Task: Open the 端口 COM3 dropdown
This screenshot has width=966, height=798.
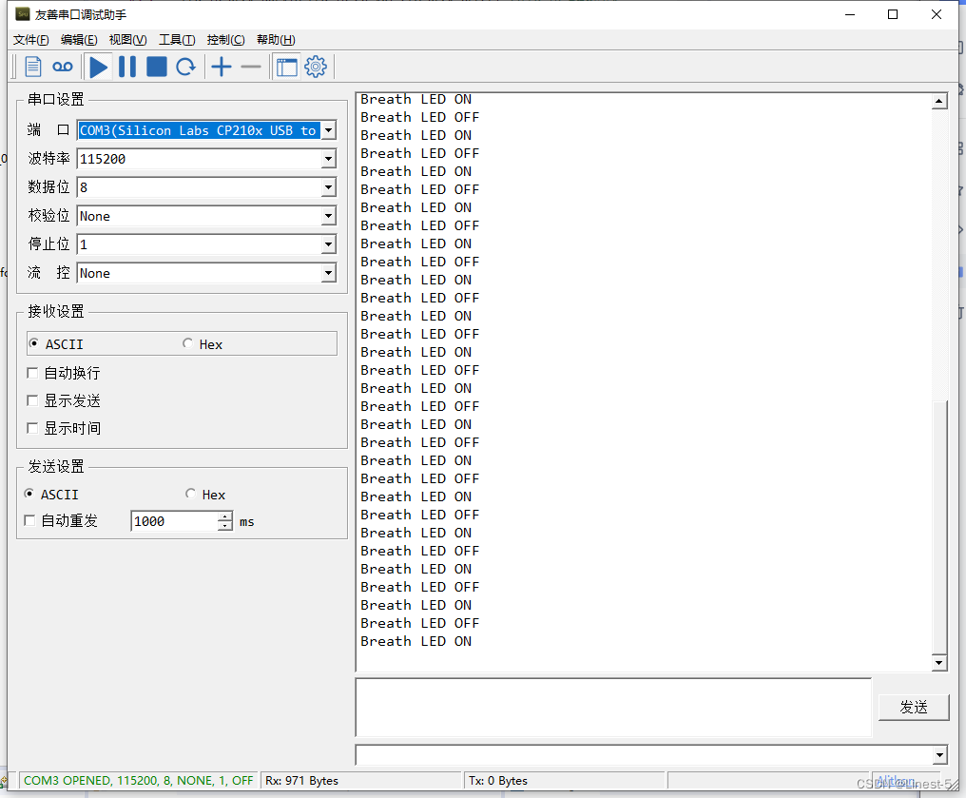Action: coord(328,130)
